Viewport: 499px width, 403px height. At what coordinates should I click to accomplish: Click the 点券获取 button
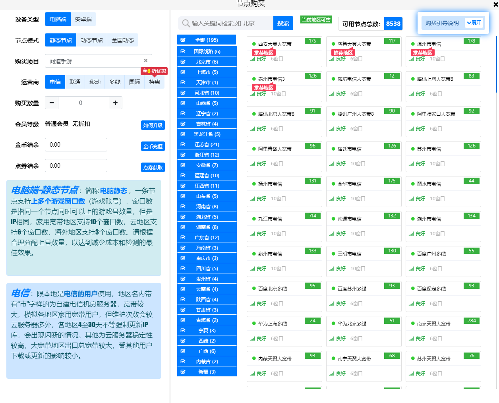pyautogui.click(x=153, y=167)
